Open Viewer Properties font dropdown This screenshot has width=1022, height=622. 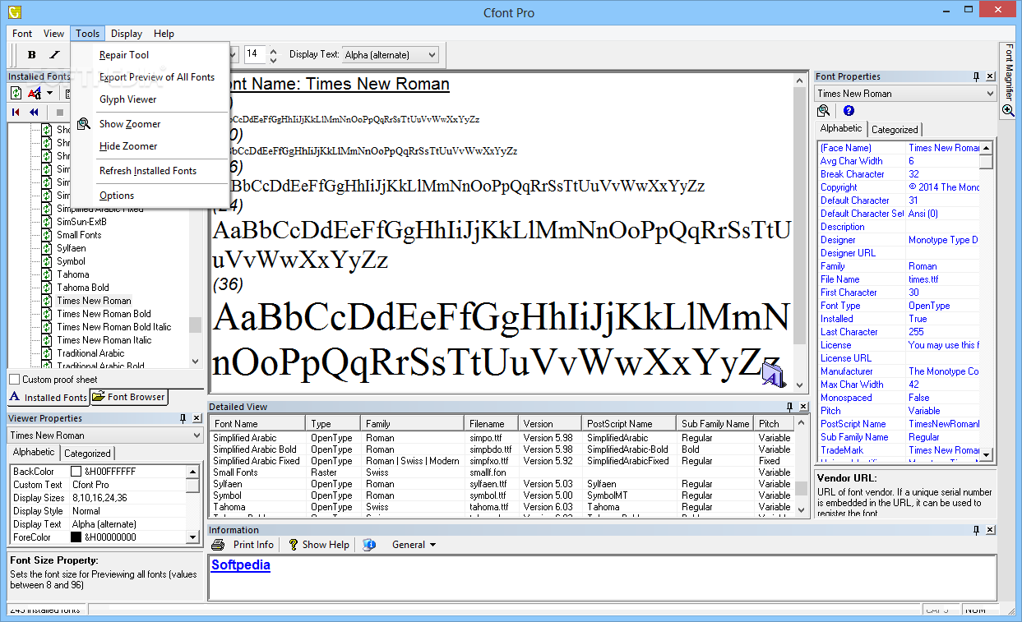(197, 435)
